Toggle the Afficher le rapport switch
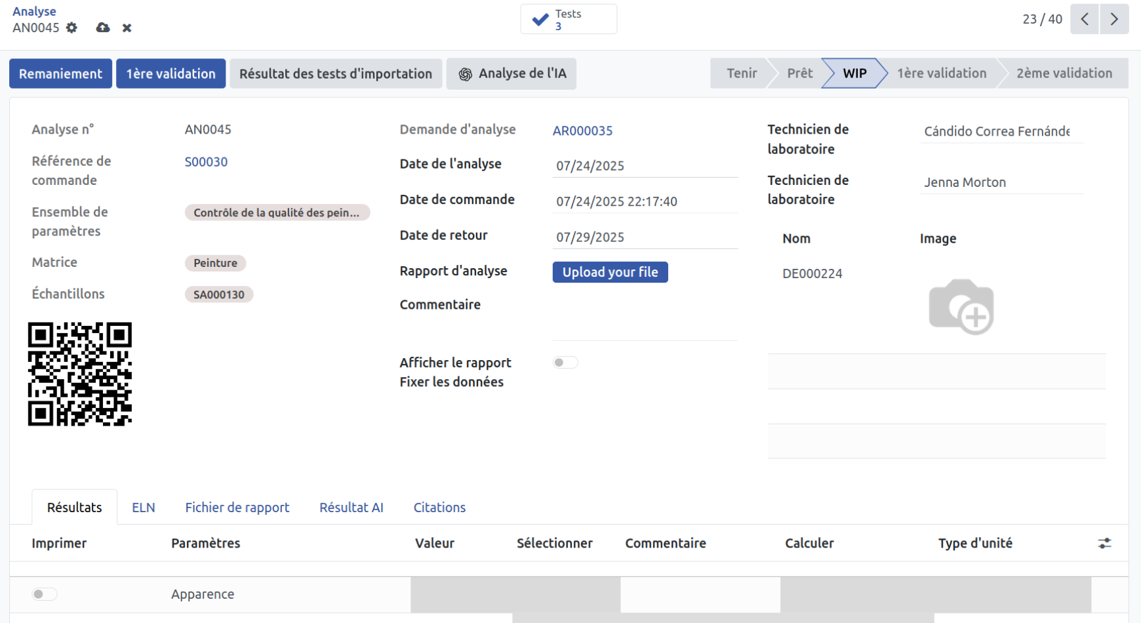Viewport: 1141px width, 623px height. 565,363
